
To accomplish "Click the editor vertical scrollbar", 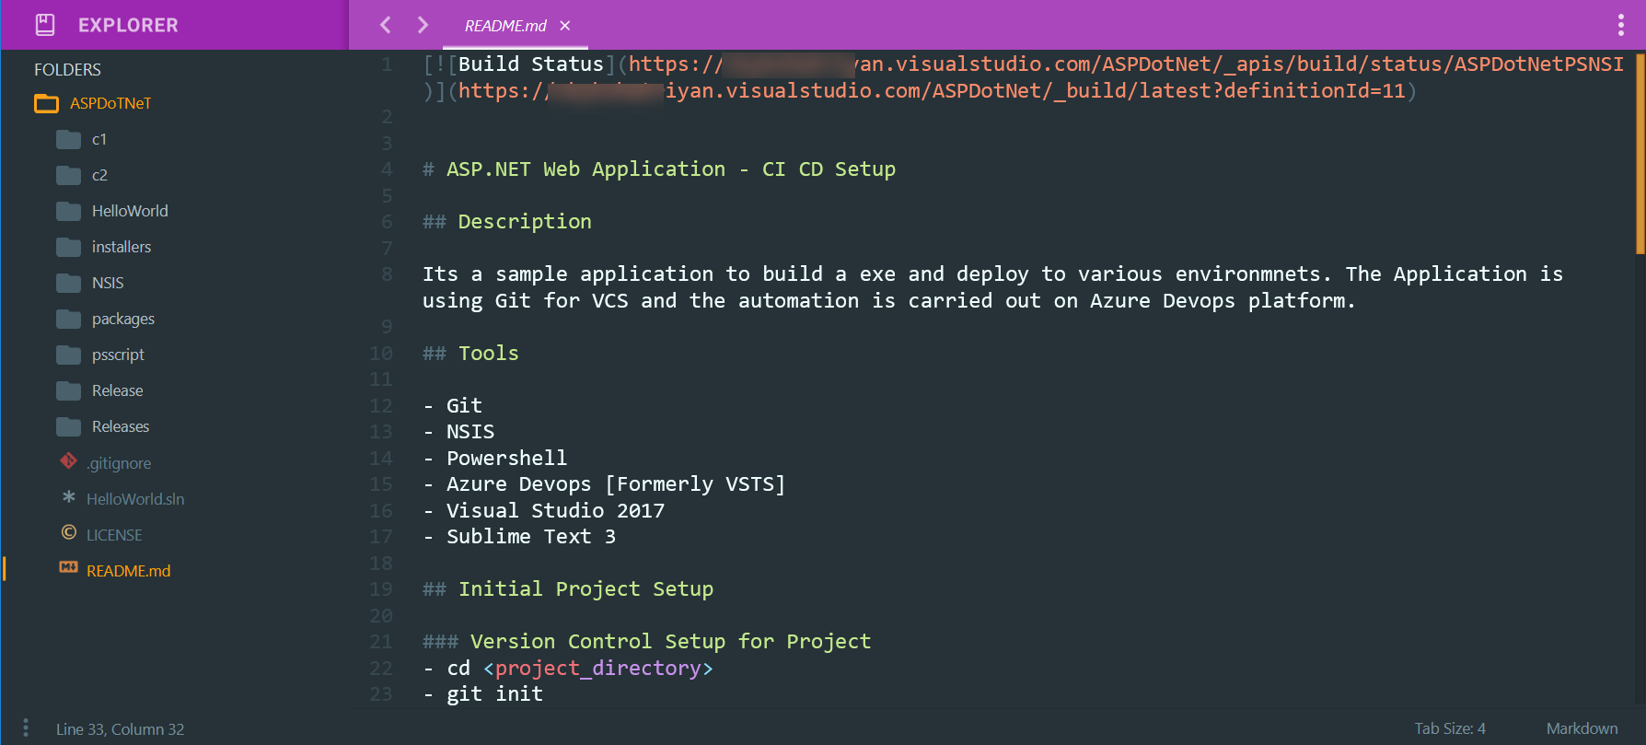I will click(x=1640, y=152).
